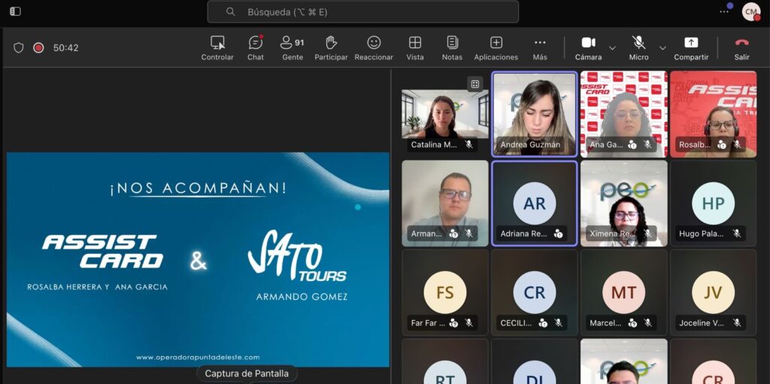Screen dimensions: 770x384
Task: Select Ana Ga... video tile
Action: click(623, 114)
